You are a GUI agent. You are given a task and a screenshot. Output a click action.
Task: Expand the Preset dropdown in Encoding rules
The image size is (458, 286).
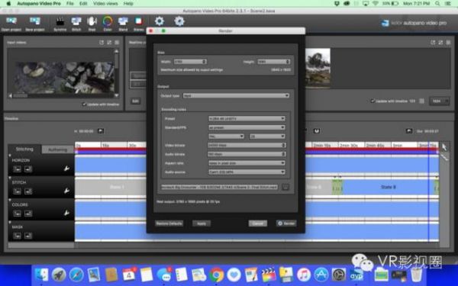click(x=247, y=118)
